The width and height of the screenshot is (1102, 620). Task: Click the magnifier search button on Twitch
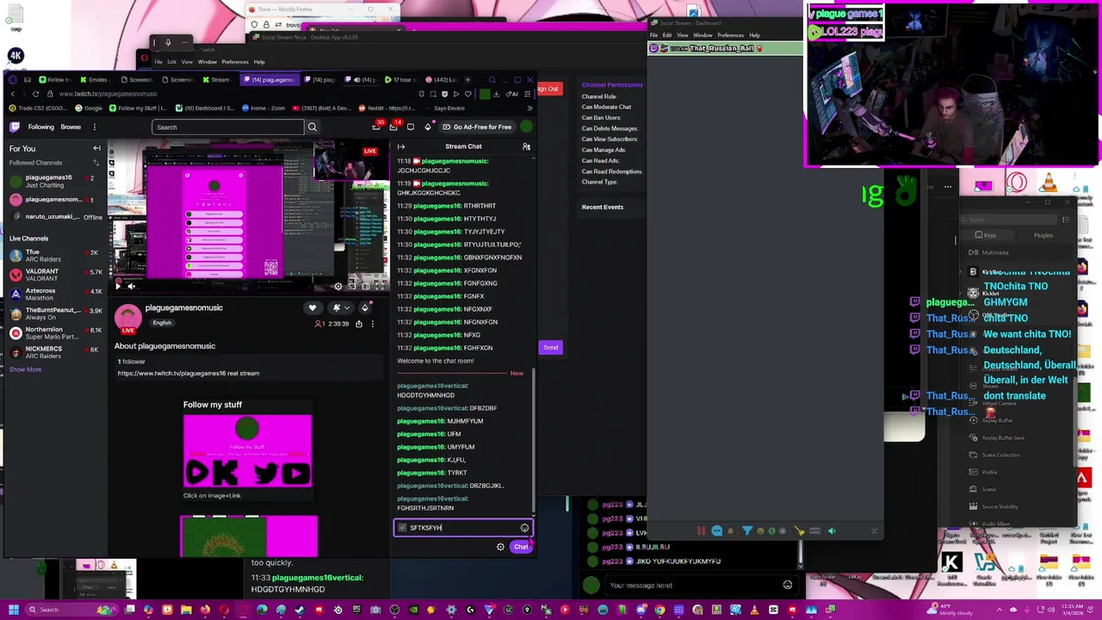(x=312, y=127)
